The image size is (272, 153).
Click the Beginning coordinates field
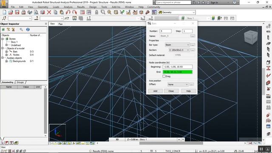[x=178, y=67]
